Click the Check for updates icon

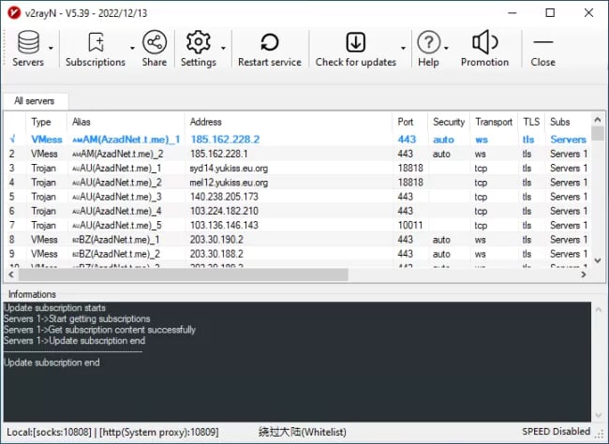point(355,42)
